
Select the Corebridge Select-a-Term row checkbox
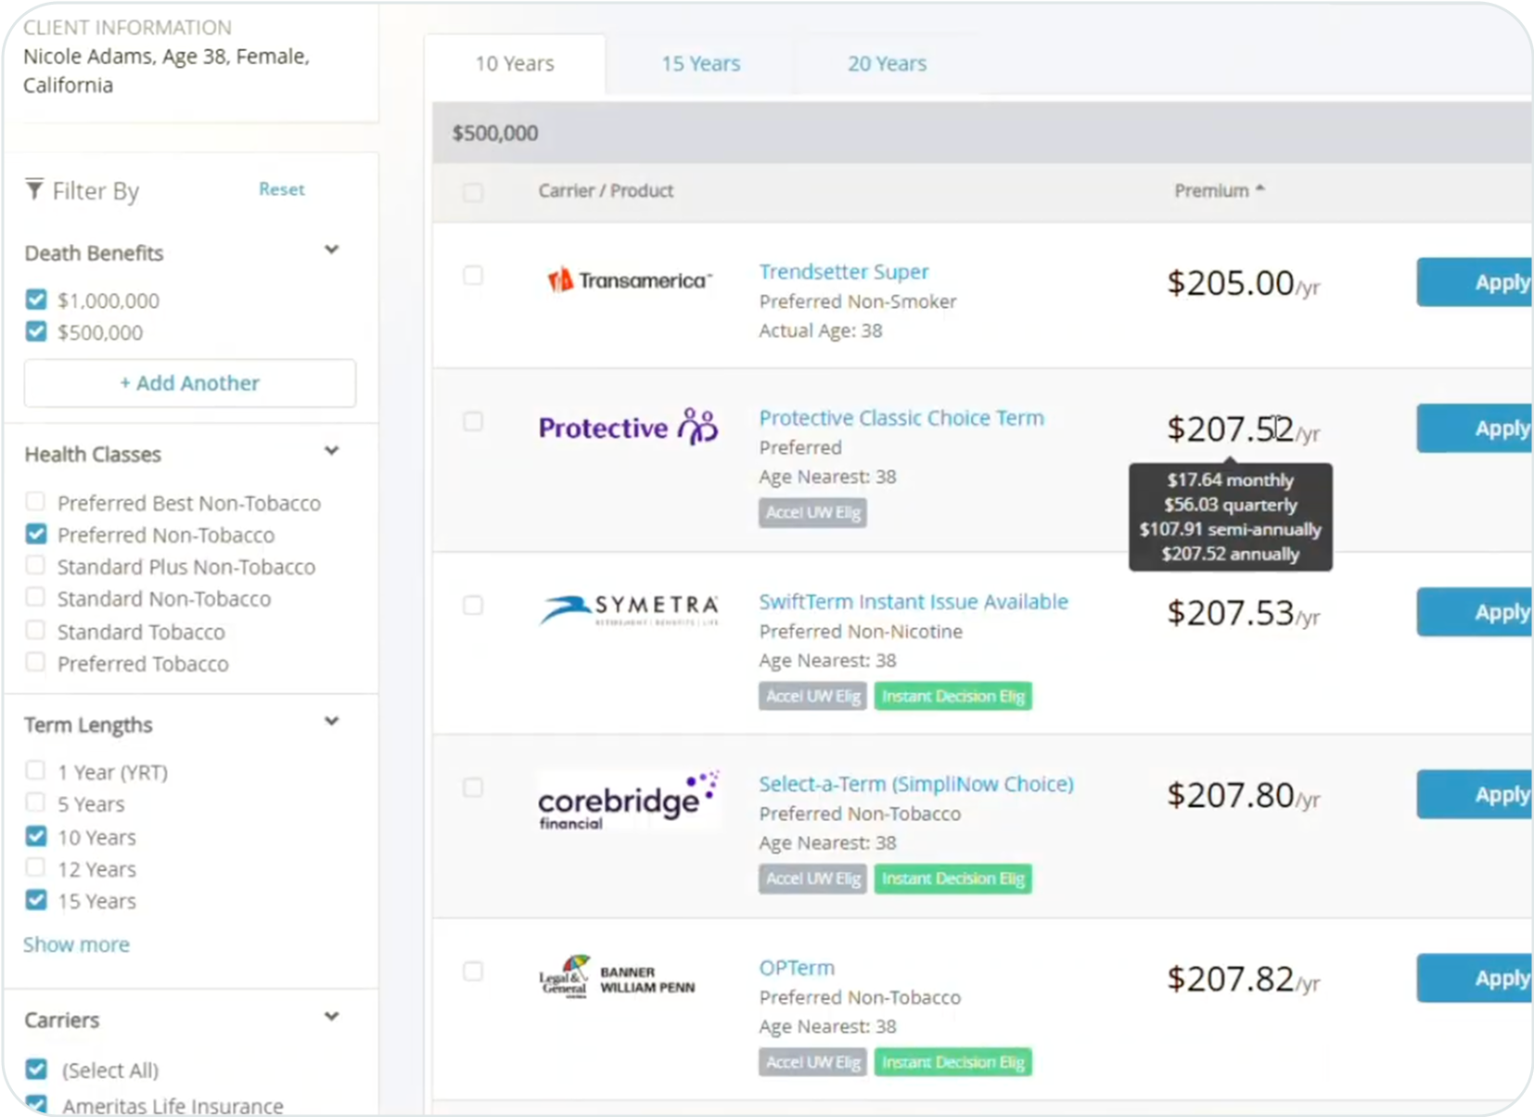(473, 788)
